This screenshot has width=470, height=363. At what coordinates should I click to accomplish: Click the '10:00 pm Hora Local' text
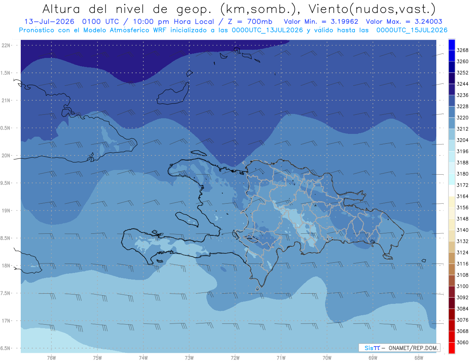[x=174, y=22]
